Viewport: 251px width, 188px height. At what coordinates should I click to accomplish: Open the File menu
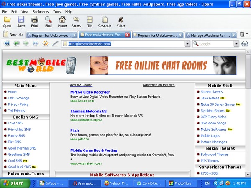click(5, 12)
